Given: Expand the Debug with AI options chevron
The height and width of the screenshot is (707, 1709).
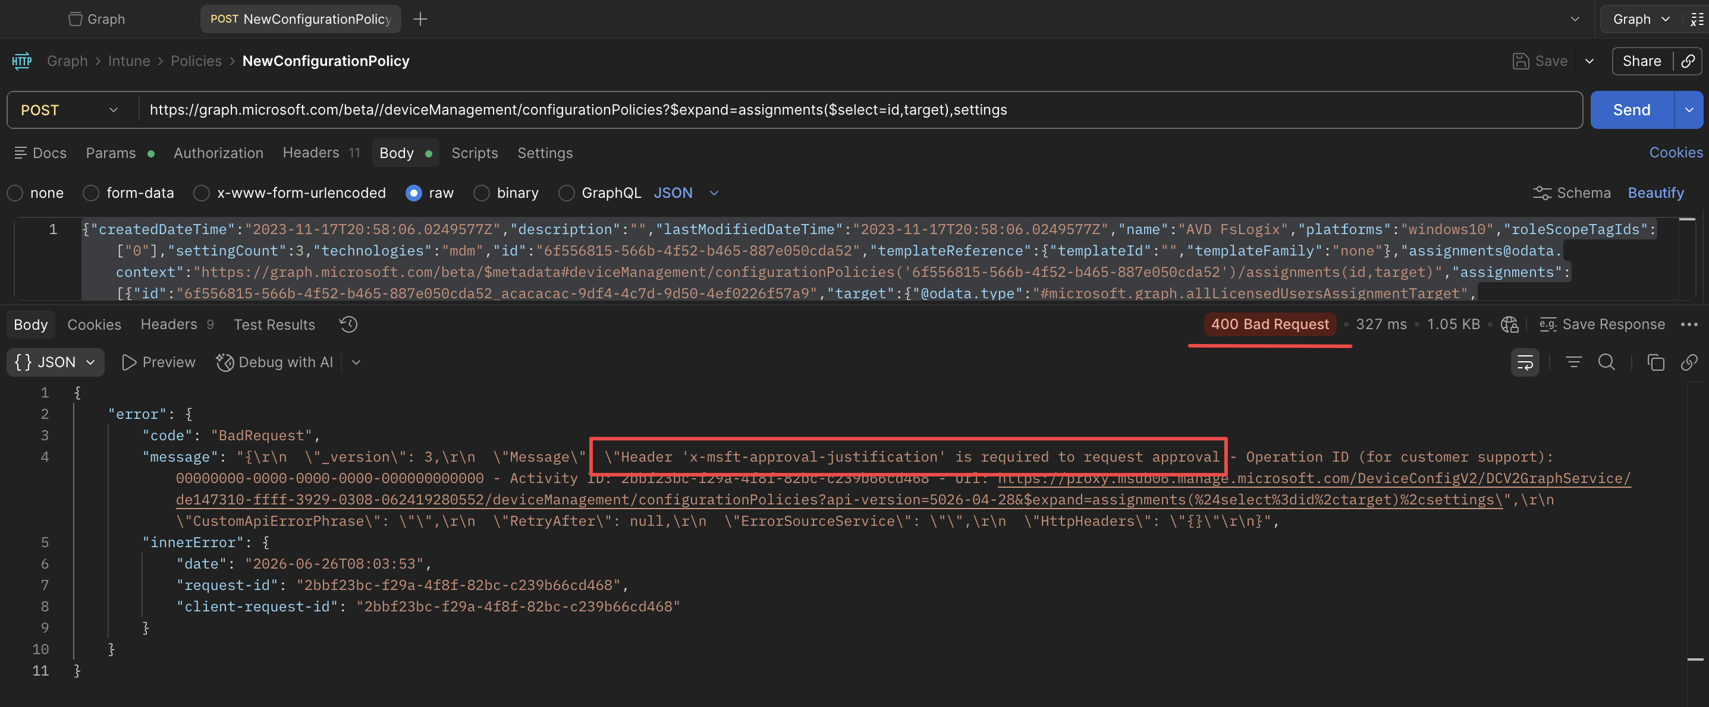Looking at the screenshot, I should pyautogui.click(x=356, y=362).
